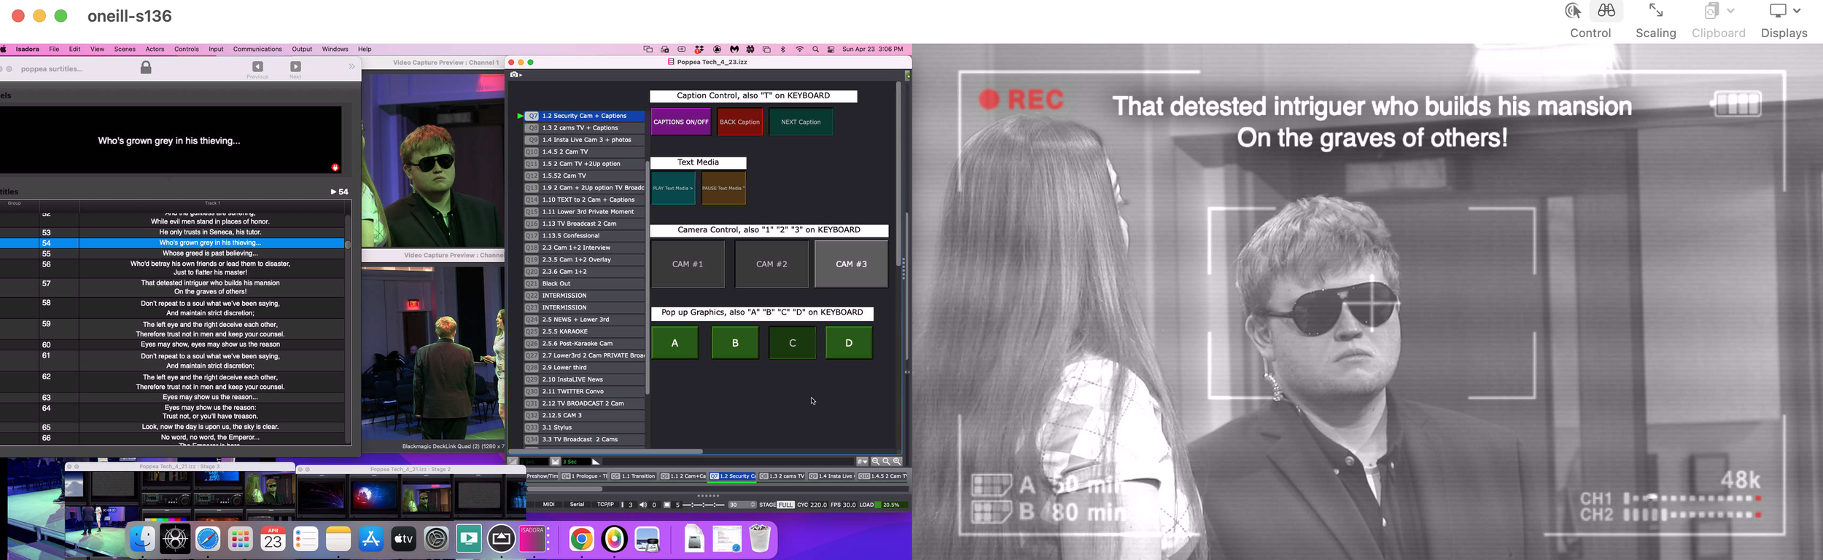Screen dimensions: 1823x560
Task: Toggle pop up graphic C
Action: coord(792,342)
